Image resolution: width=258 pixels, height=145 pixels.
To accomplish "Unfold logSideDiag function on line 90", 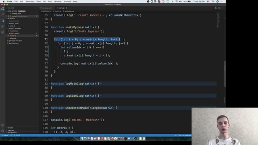I will click(50, 96).
